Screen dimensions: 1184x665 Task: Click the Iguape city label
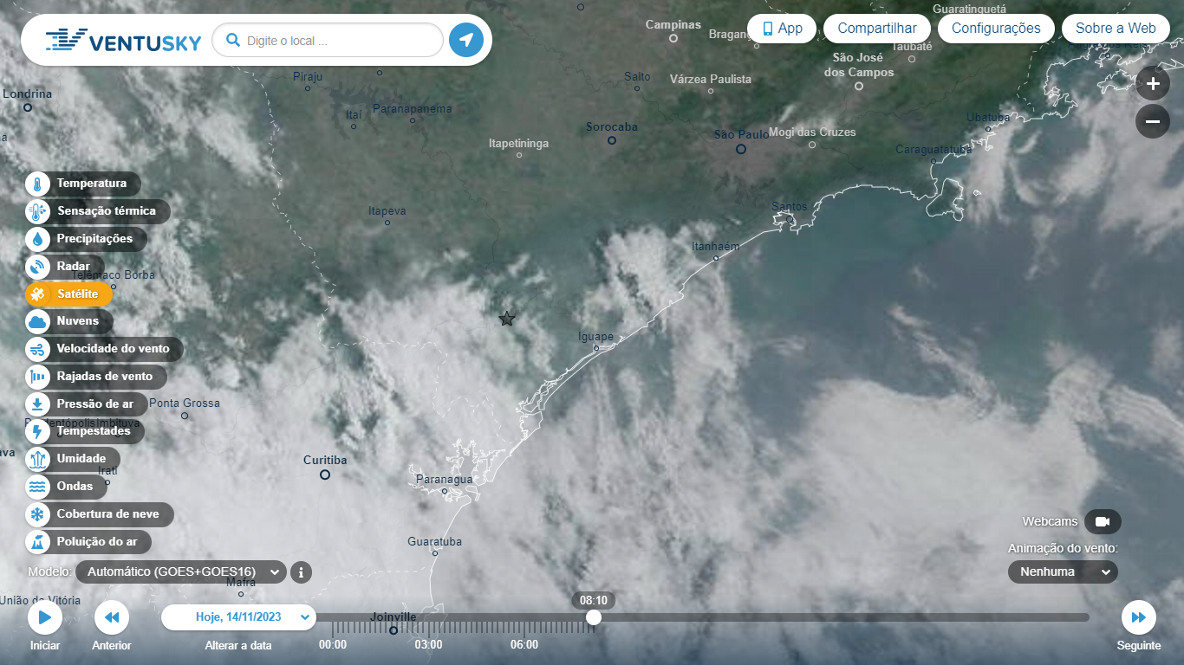click(x=595, y=337)
